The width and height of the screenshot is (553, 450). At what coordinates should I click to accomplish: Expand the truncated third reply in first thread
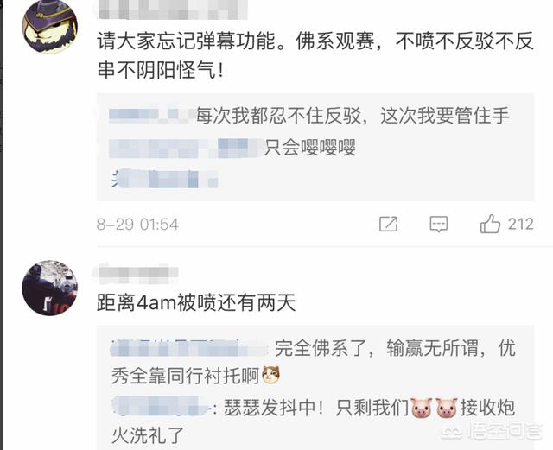point(164,178)
